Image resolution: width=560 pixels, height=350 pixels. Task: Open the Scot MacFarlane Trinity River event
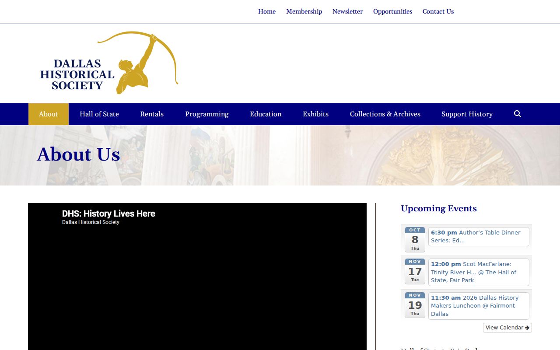pos(479,272)
